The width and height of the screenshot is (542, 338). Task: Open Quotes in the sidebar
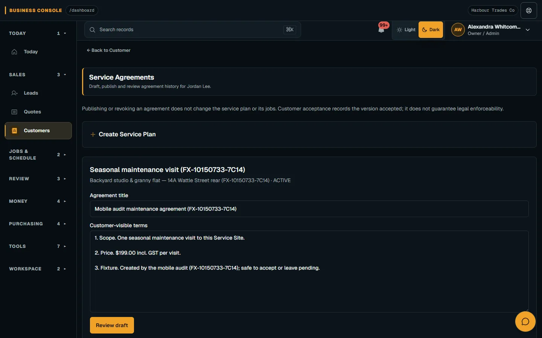click(38, 112)
